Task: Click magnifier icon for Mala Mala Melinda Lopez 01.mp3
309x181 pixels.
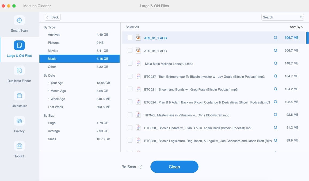Action: (276, 63)
